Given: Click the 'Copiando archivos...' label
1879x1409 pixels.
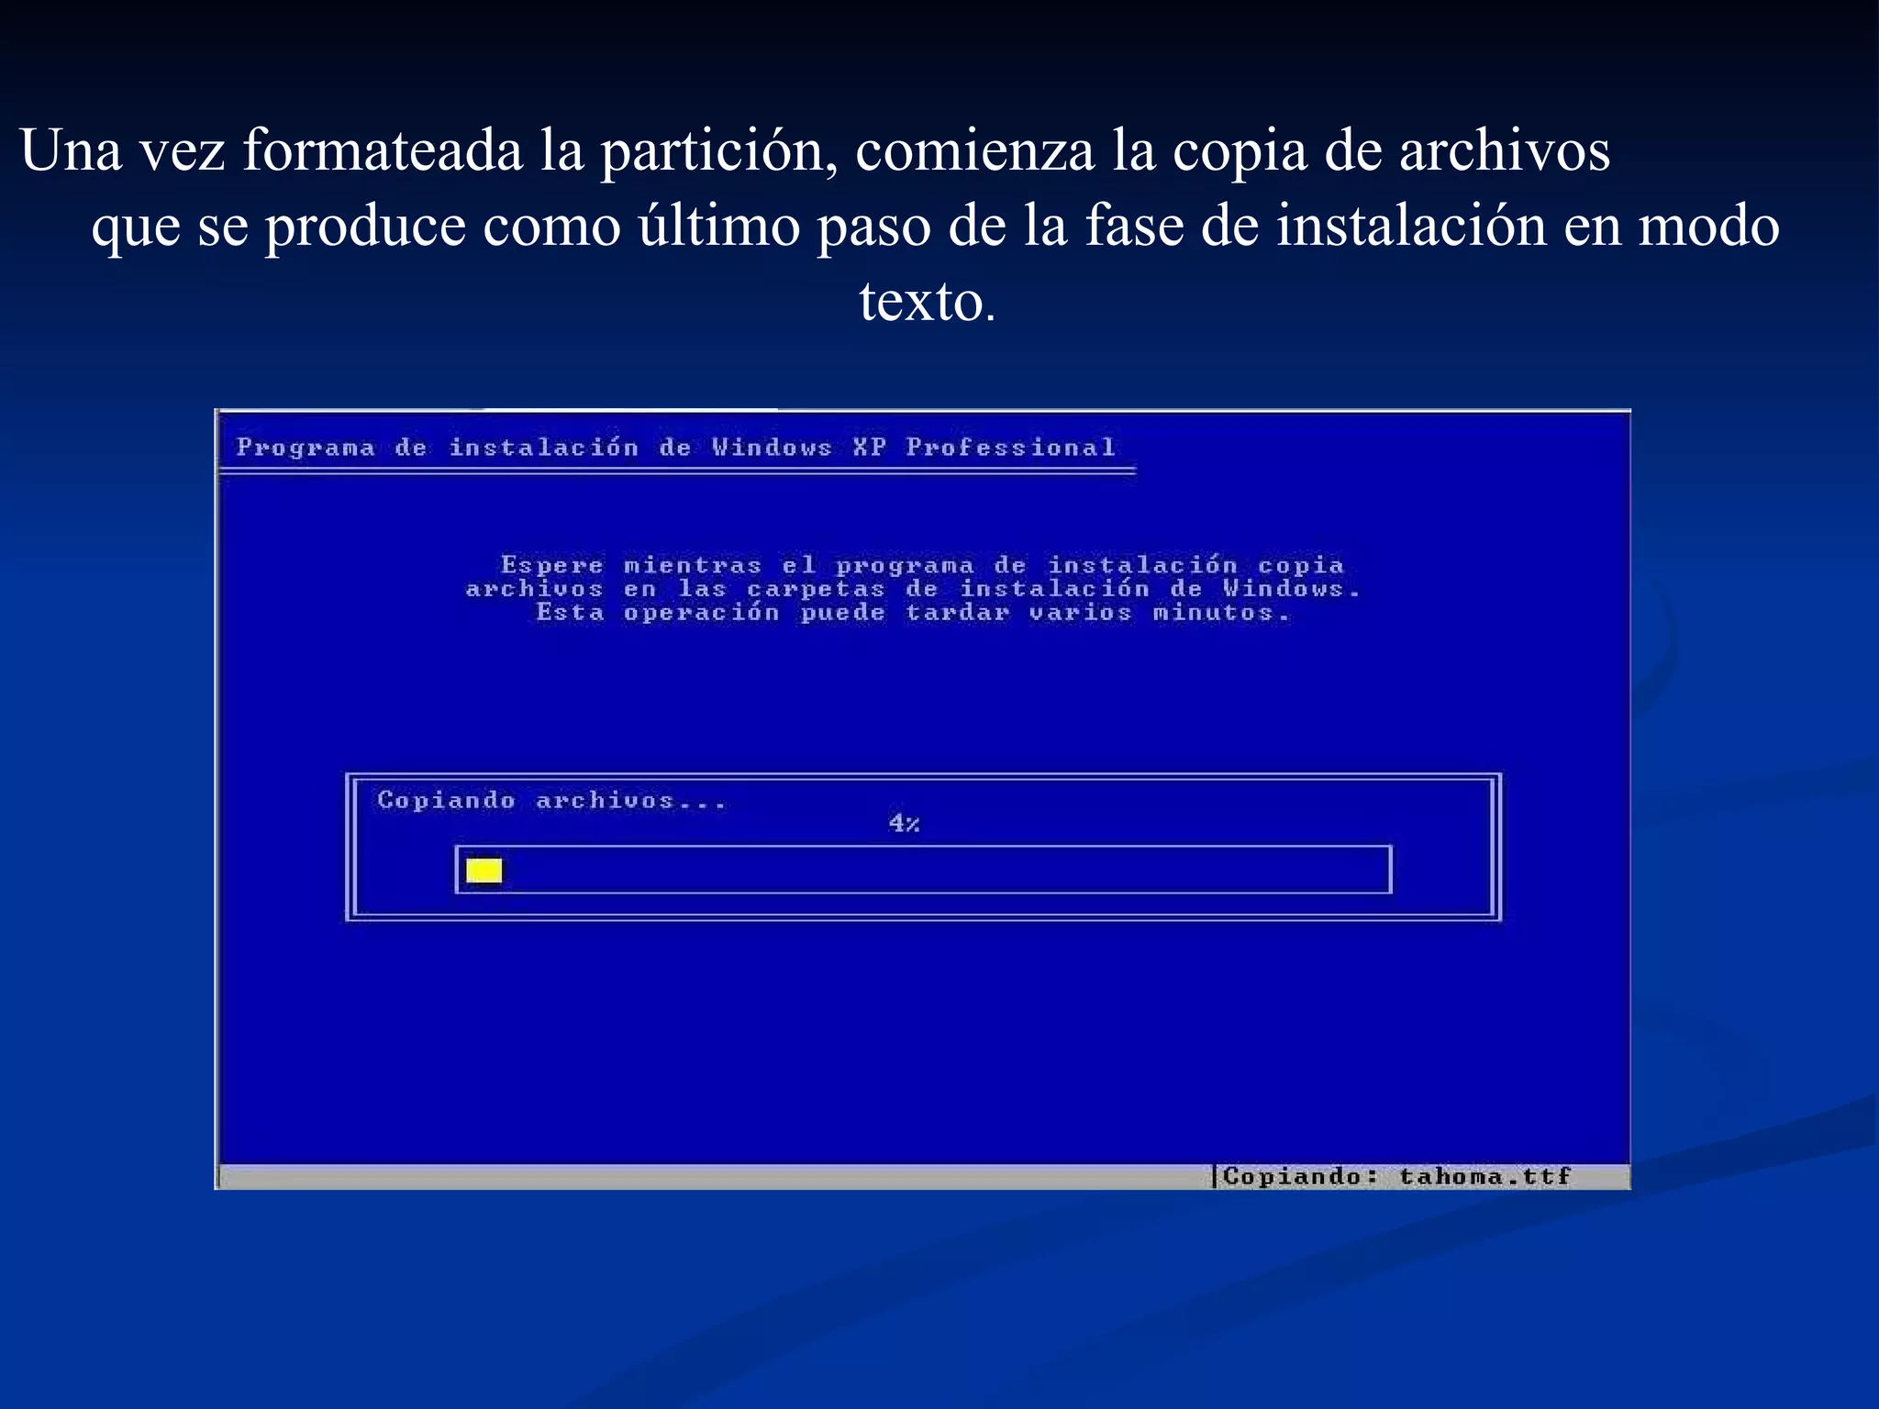Looking at the screenshot, I should [551, 800].
